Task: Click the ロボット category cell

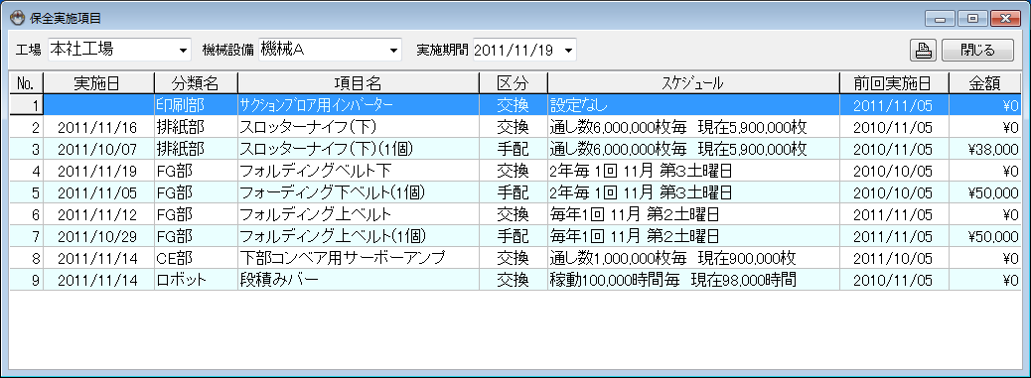Action: (x=196, y=280)
